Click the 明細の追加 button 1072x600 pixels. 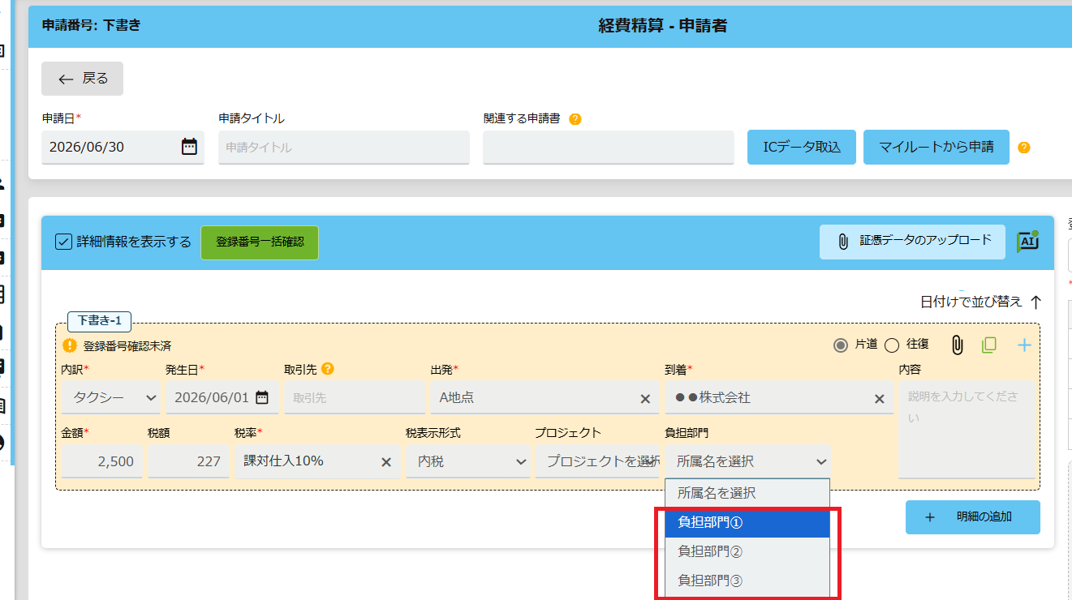(x=973, y=517)
